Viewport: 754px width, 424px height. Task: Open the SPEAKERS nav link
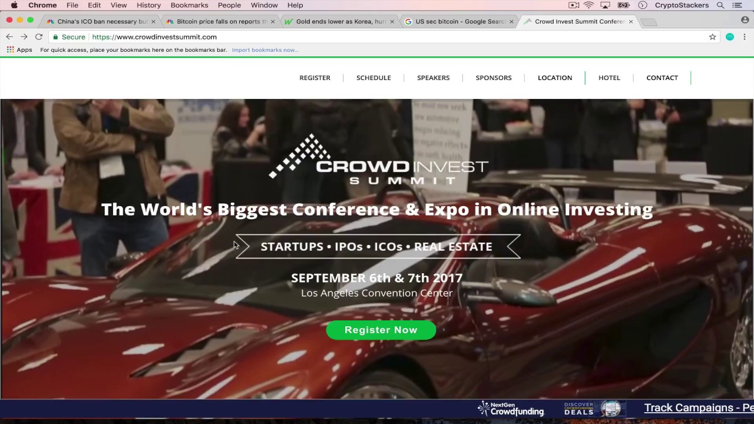click(x=433, y=78)
